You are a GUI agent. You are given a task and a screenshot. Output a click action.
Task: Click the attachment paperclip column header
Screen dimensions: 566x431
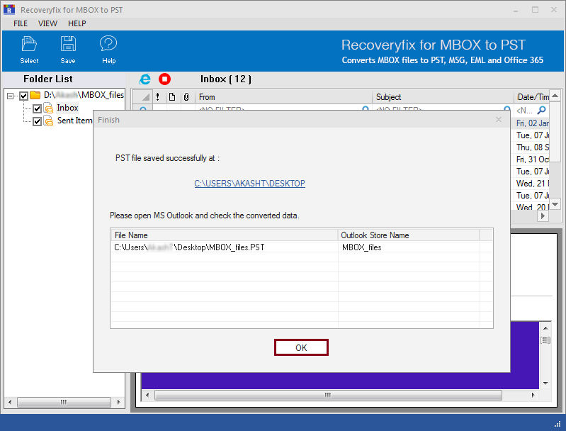(186, 97)
